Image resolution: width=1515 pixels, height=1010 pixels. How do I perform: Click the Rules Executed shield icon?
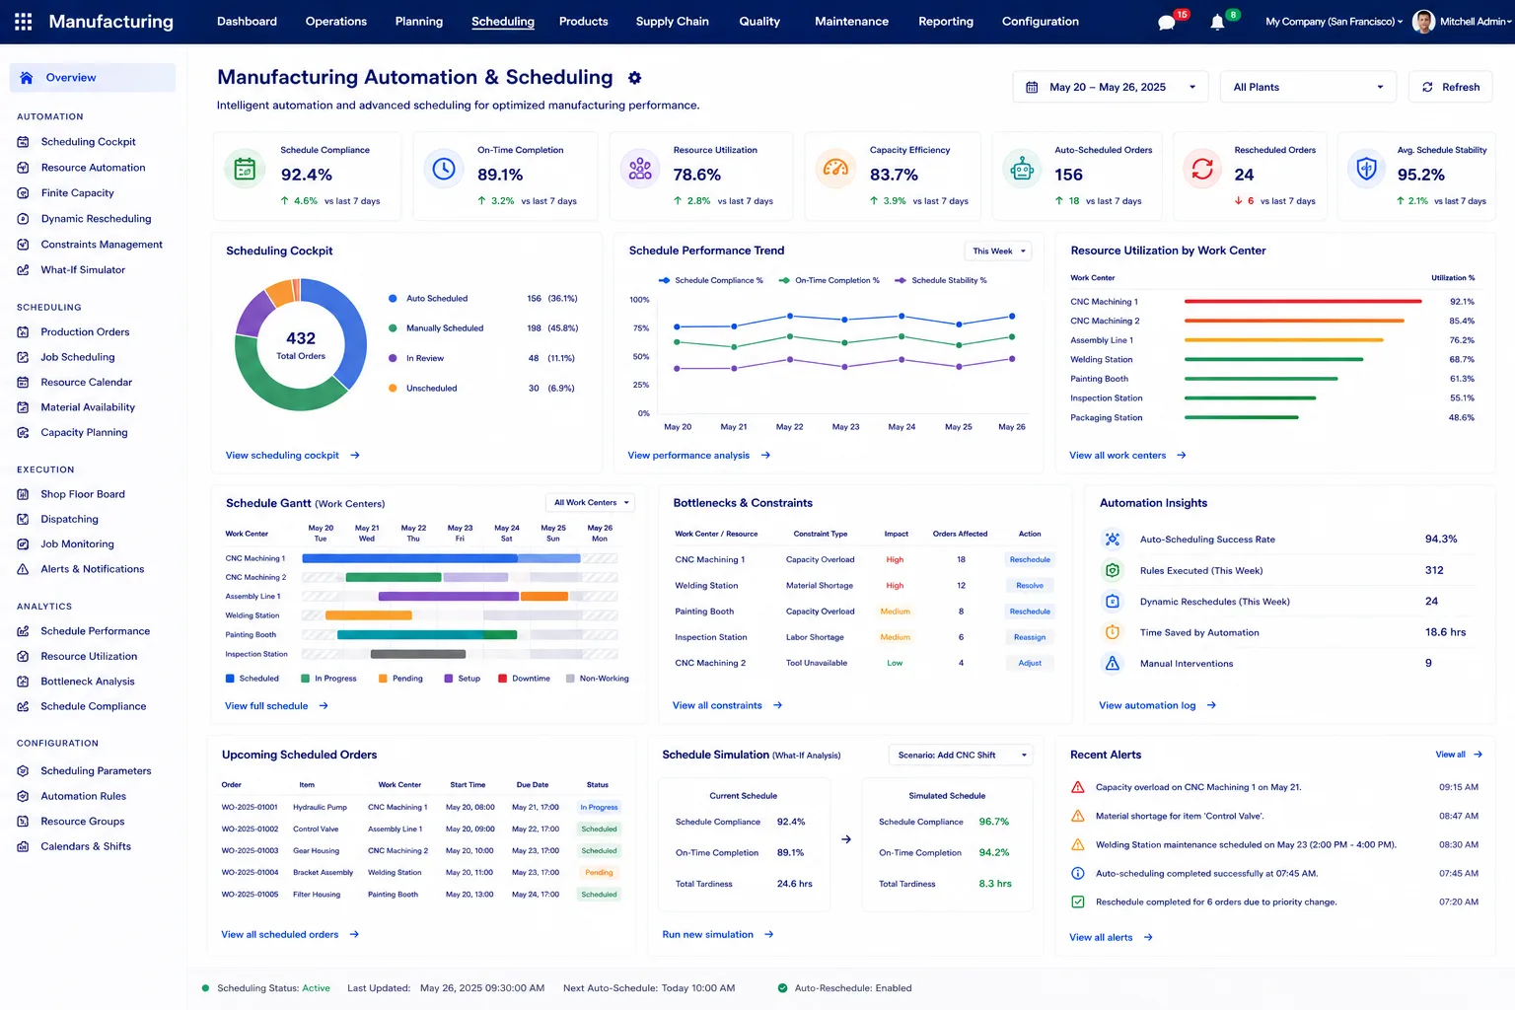(1113, 570)
